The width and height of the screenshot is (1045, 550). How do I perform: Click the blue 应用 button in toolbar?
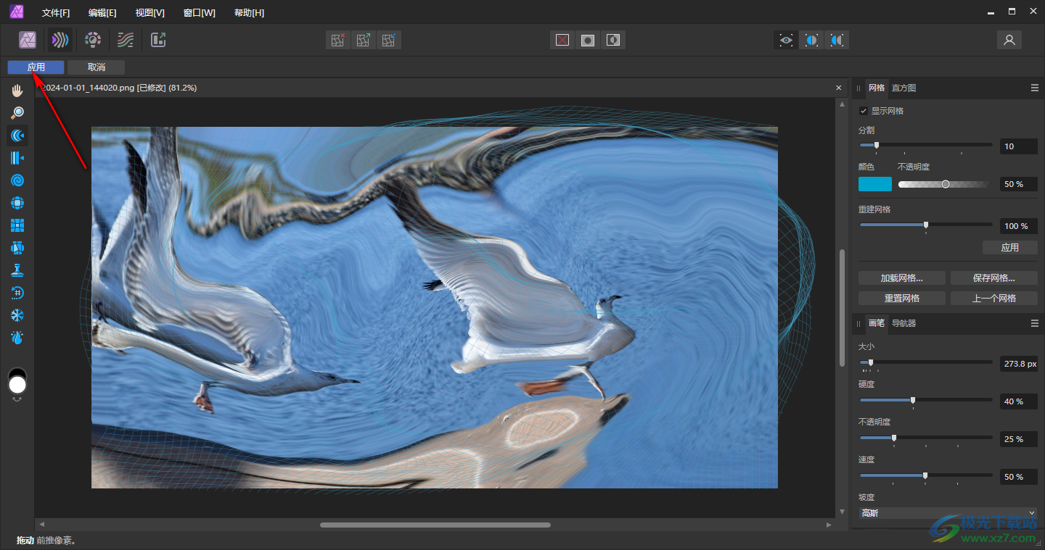[36, 67]
